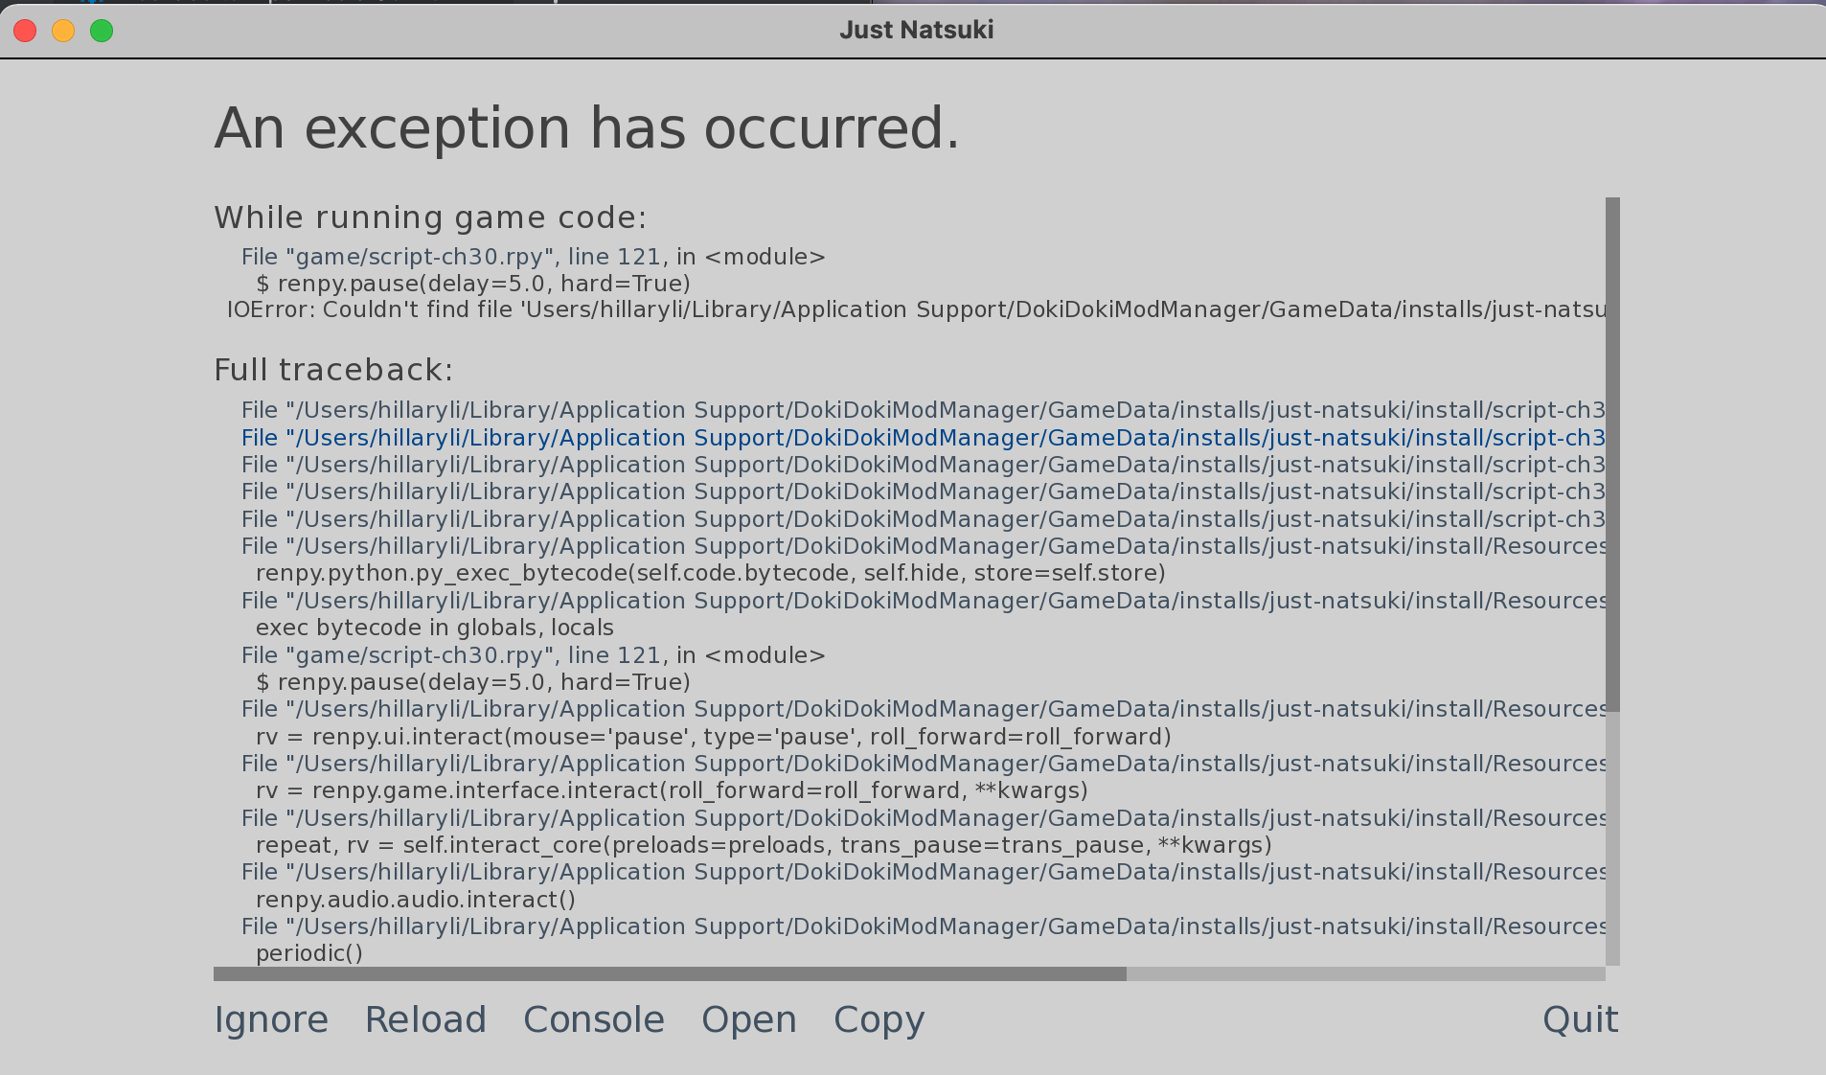Quit the Just Natsuki game
Image resolution: width=1826 pixels, height=1075 pixels.
(x=1579, y=1019)
